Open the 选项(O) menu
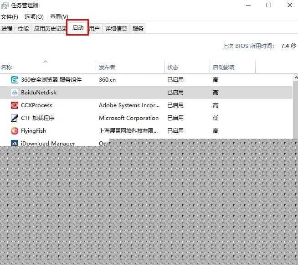The width and height of the screenshot is (298, 265). click(34, 17)
